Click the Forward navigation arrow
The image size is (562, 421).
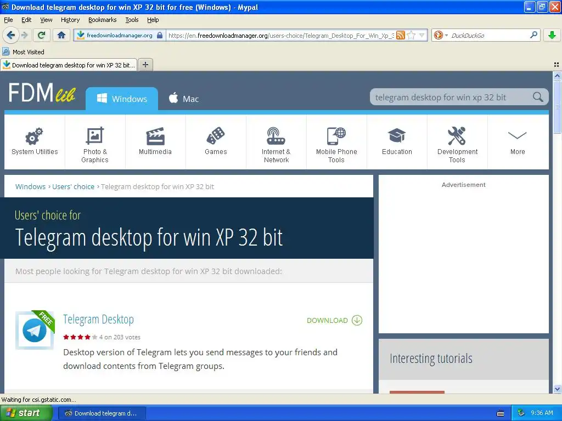(25, 35)
